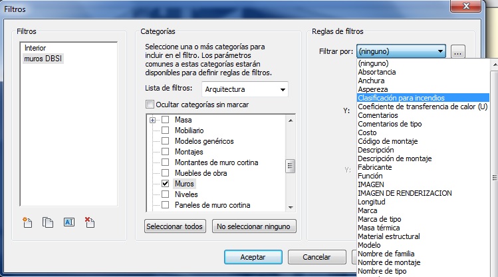Click the Delete filter icon
Viewport: 498px width, 277px height.
tap(90, 223)
